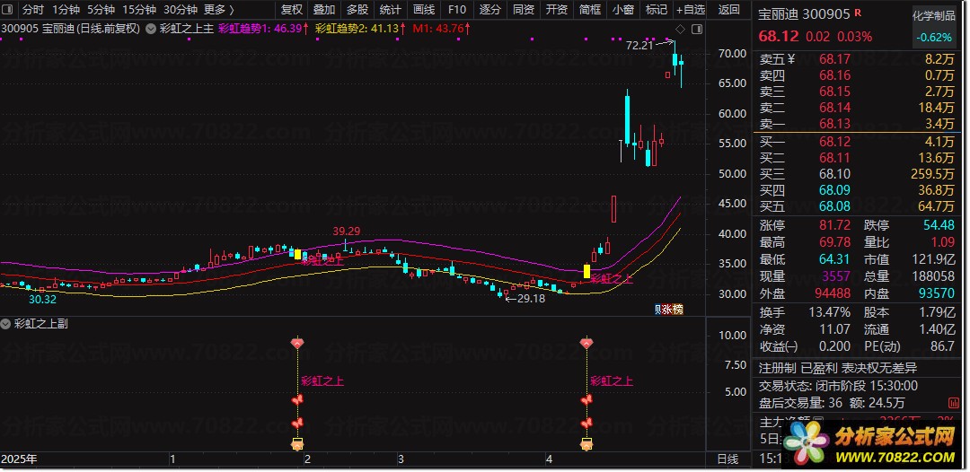
Task: Expand the 彩虹之上副 sub-indicator dropdown arrow
Action: click(6, 324)
